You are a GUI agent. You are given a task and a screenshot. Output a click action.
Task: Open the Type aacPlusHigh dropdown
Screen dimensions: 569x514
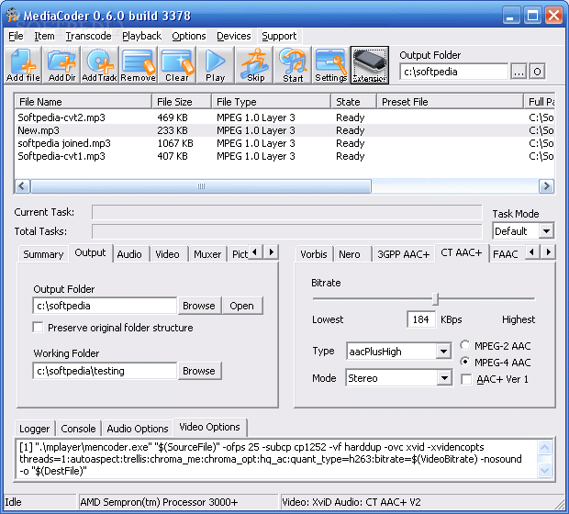coord(443,351)
